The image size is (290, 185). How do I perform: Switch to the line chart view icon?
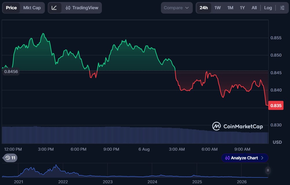54,8
